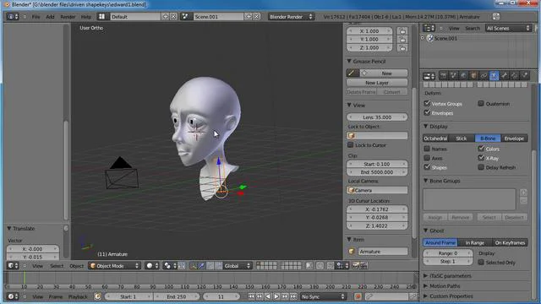
Task: Toggle the Shapes checkbox
Action: pyautogui.click(x=427, y=167)
